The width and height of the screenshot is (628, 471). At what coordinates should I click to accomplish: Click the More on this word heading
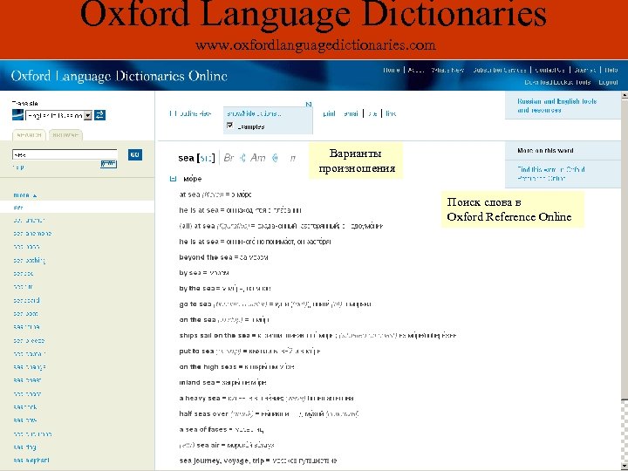tap(545, 151)
